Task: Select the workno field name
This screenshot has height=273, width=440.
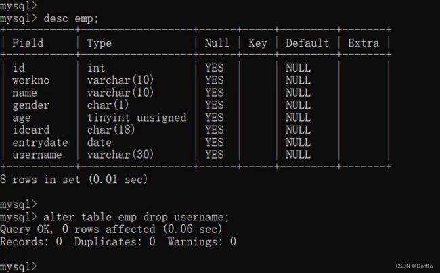Action: [31, 80]
